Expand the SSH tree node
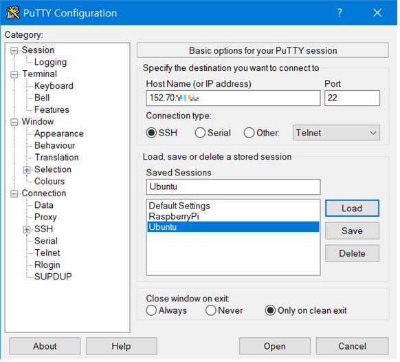400x362 pixels. 27,231
